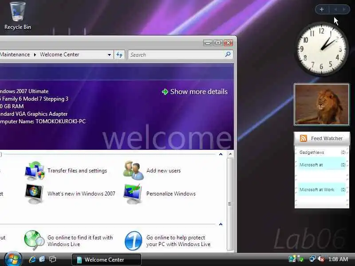Open the Personalize Windows icon
The image size is (355, 266).
tap(133, 194)
